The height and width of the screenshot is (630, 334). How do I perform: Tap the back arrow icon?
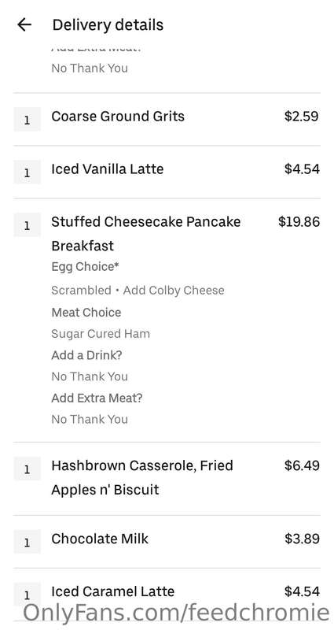[x=24, y=25]
